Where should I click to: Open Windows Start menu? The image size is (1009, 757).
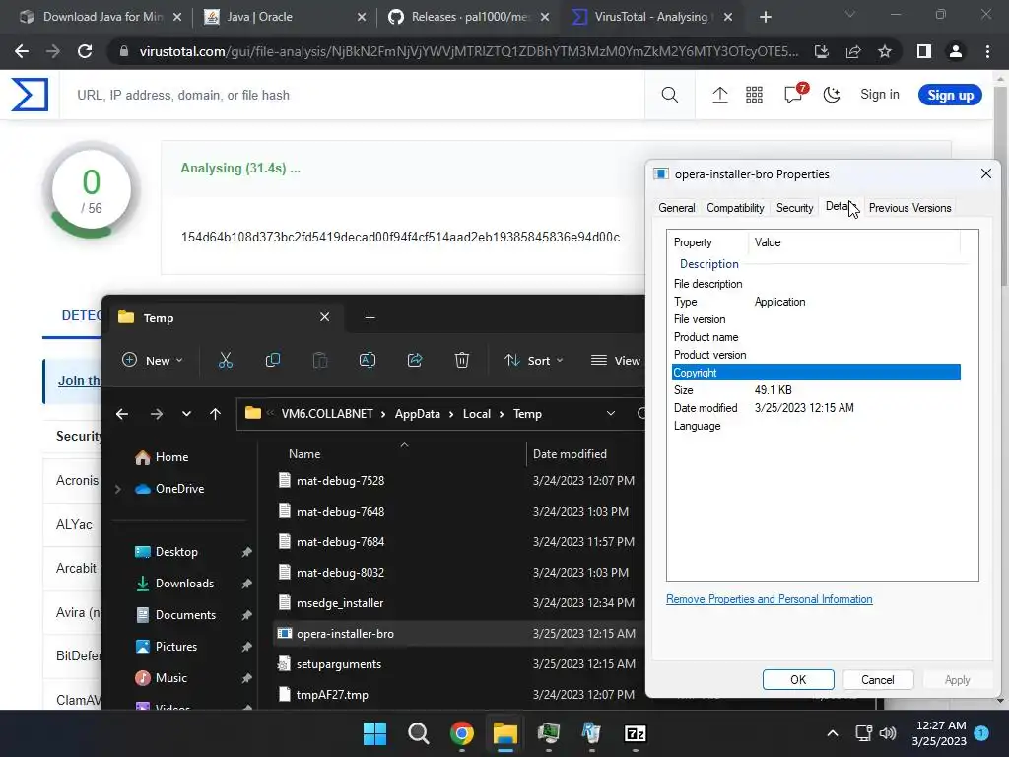(x=374, y=733)
